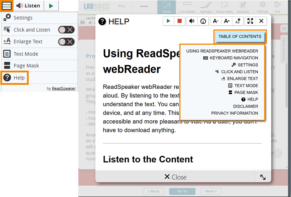Screen dimensions: 291x197
Task: Open the ReadSpeaker hamburger menu
Action: pyautogui.click(x=7, y=6)
